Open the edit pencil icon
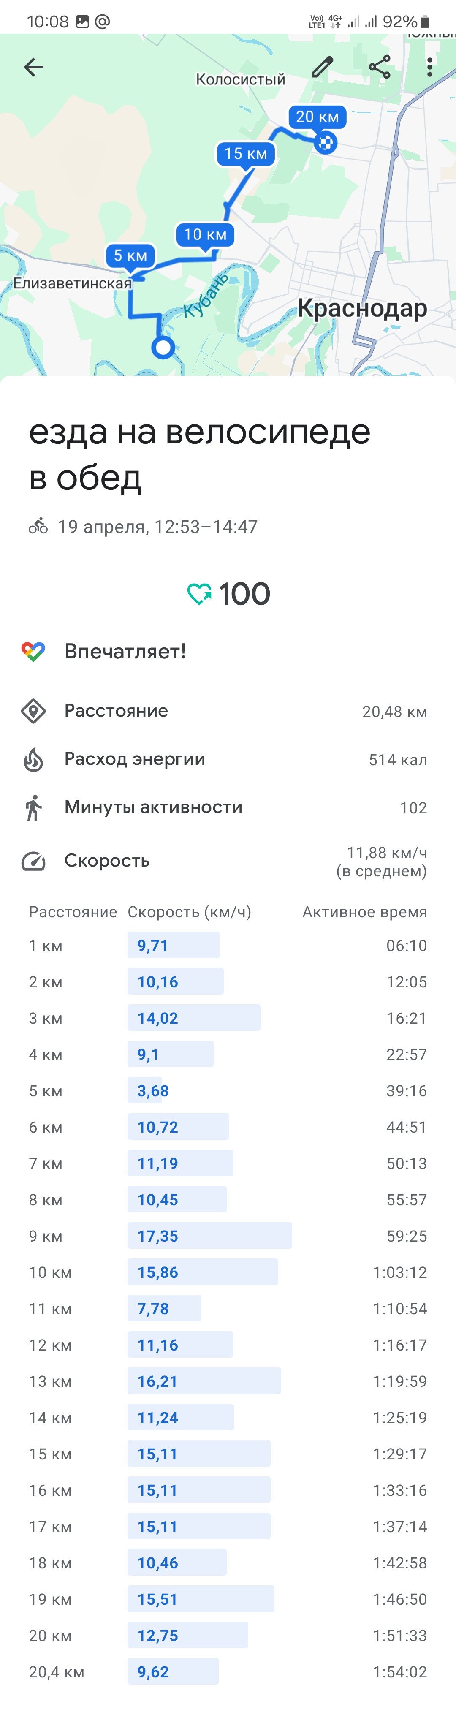 322,67
